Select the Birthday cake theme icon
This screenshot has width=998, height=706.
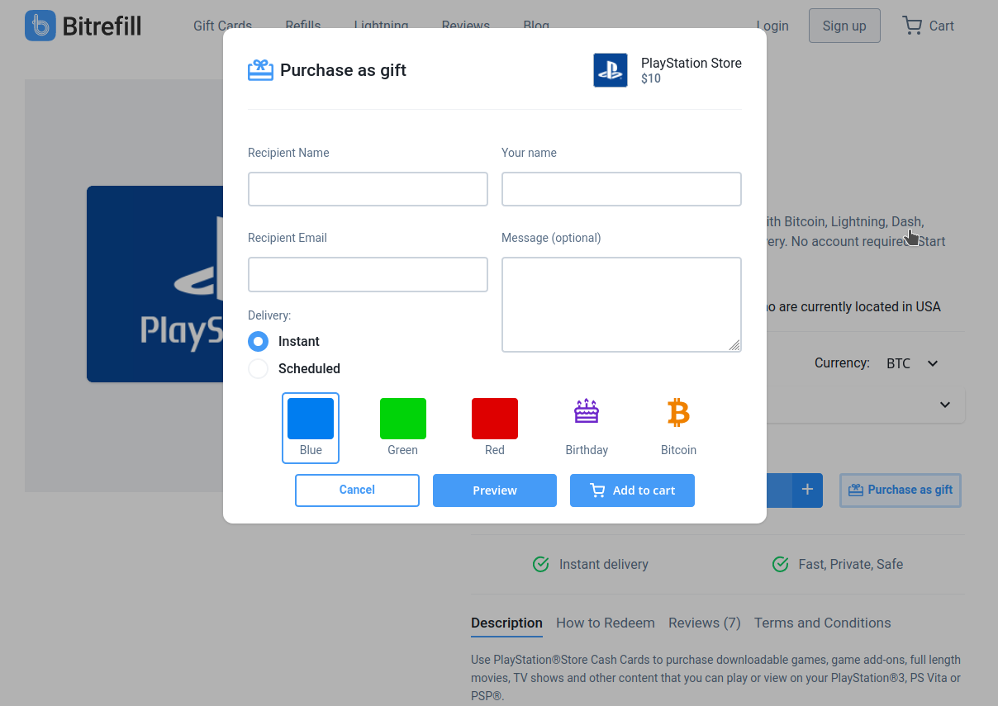point(587,411)
